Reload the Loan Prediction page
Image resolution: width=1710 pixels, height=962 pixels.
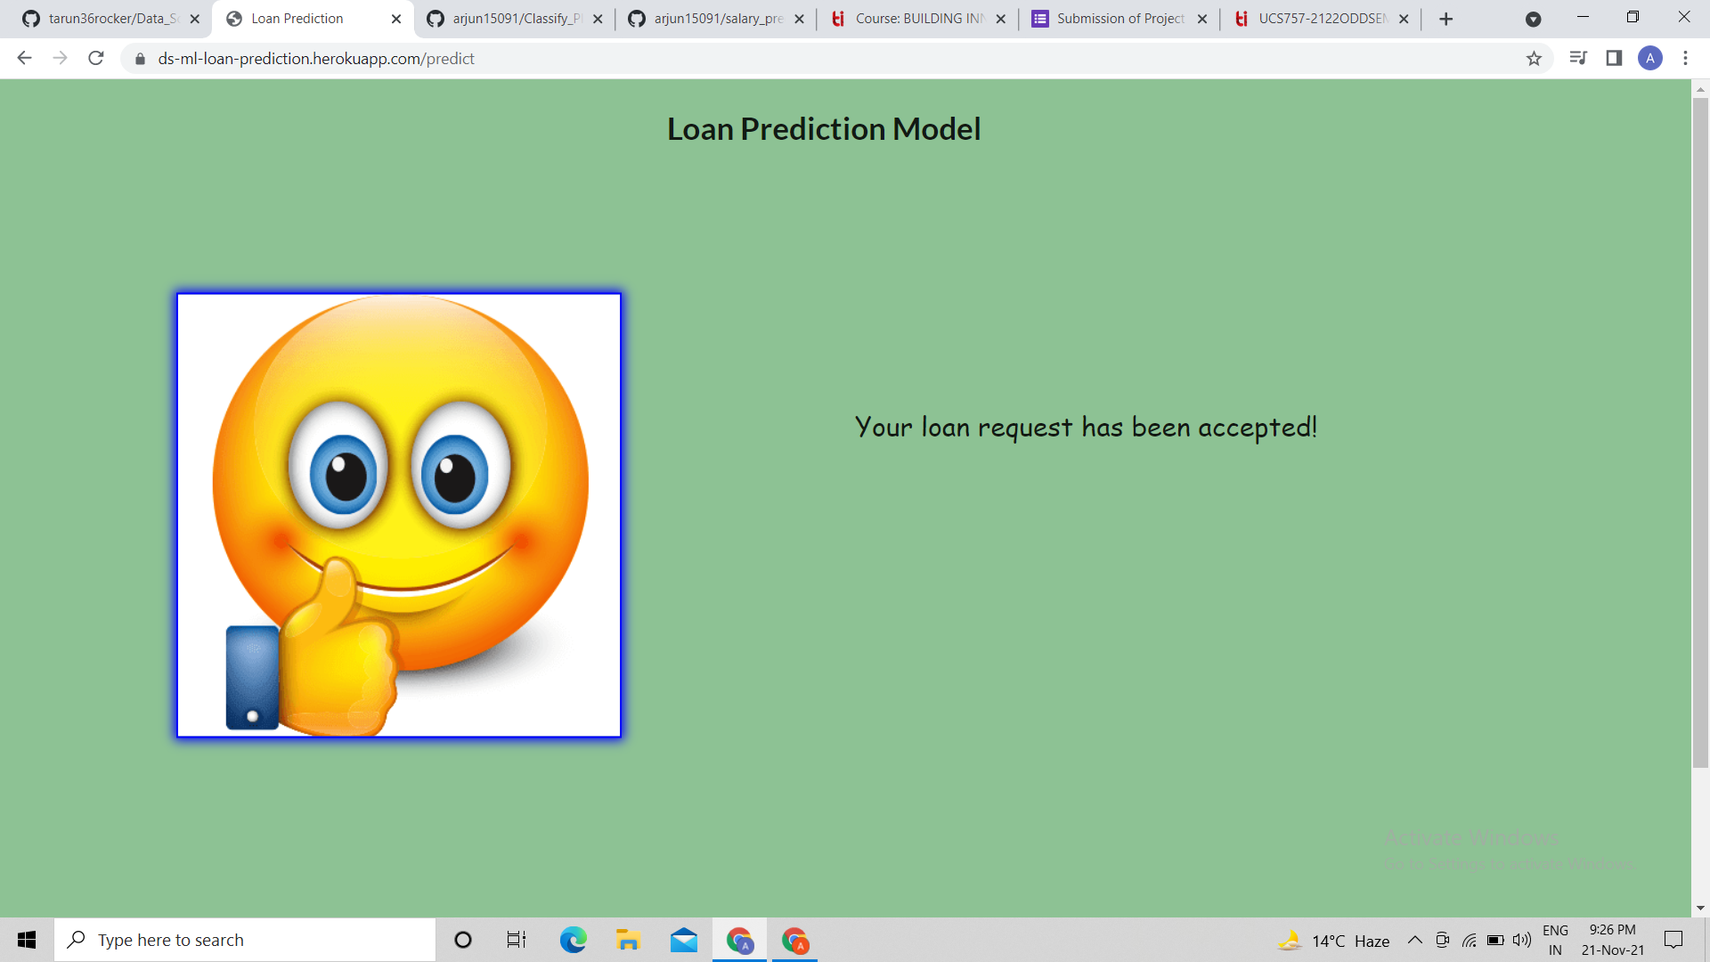[x=95, y=58]
